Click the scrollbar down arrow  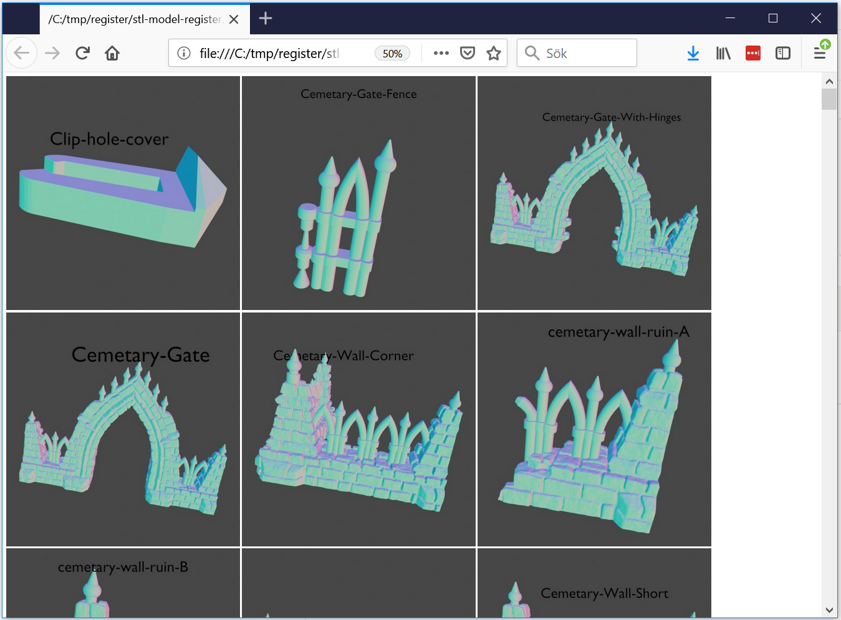[829, 610]
